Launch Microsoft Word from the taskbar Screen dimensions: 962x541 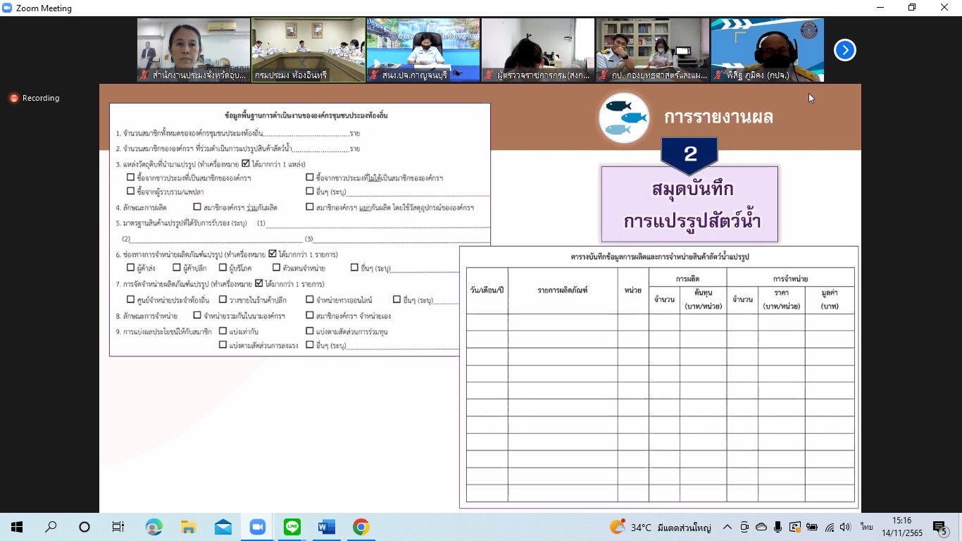(327, 527)
